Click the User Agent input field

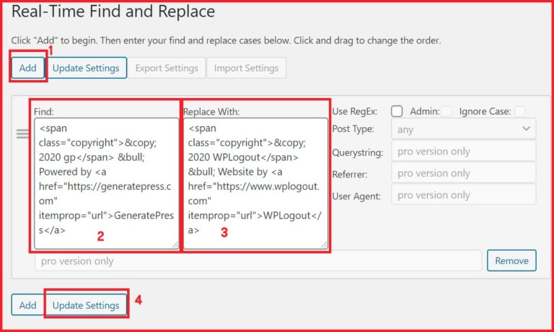(464, 194)
